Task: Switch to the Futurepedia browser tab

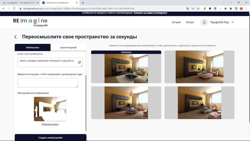Action: pyautogui.click(x=21, y=3)
